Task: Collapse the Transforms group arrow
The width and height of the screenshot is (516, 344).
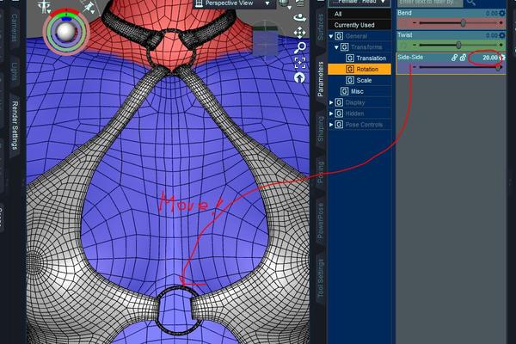Action: coord(336,47)
